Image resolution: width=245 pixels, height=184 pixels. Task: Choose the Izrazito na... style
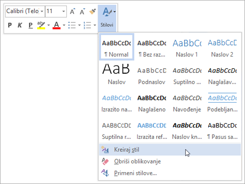click(116, 102)
